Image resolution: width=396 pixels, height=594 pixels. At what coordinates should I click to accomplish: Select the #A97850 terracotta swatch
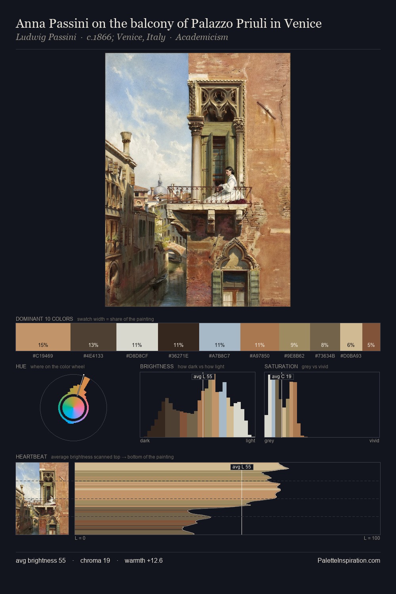coord(260,337)
